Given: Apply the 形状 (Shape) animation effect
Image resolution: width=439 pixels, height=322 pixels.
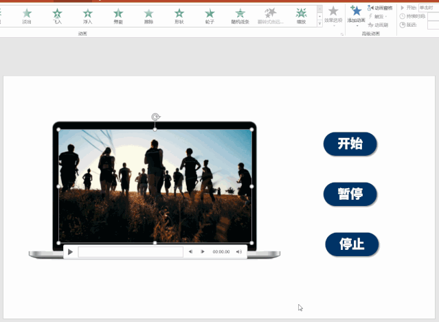Looking at the screenshot, I should tap(179, 16).
